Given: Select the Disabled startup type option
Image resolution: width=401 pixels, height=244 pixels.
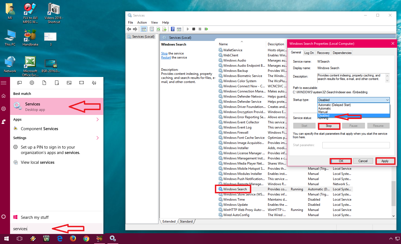Looking at the screenshot, I should 324,115.
